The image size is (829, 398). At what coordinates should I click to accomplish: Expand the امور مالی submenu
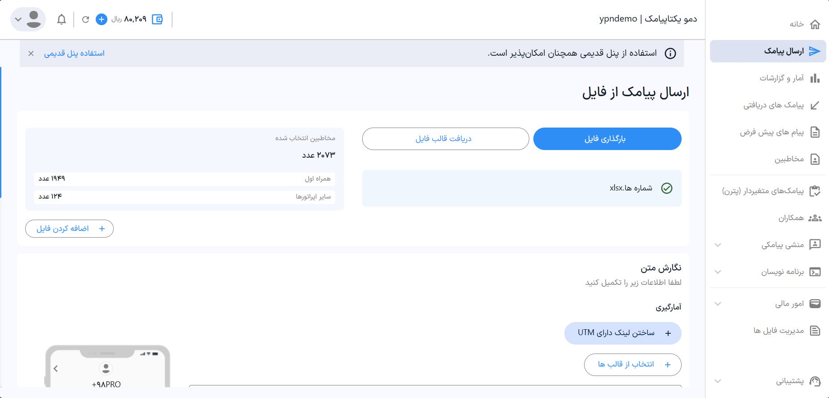(718, 304)
